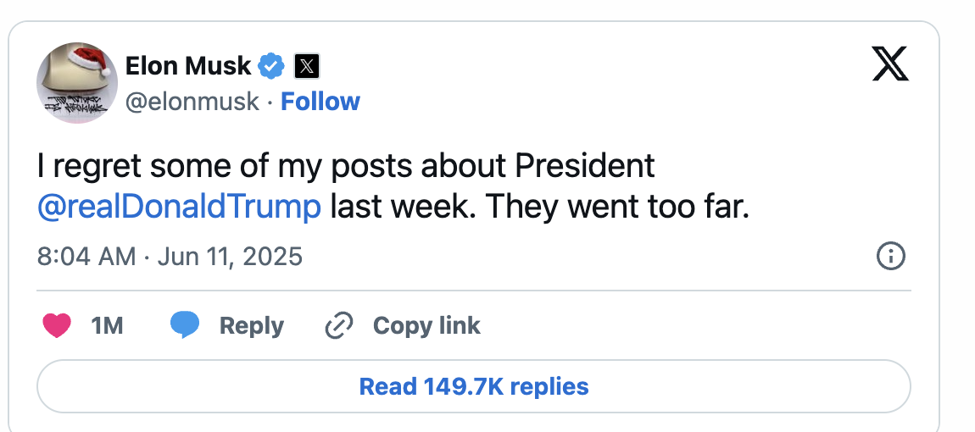Open the Elon Musk display name
975x432 pixels.
188,65
